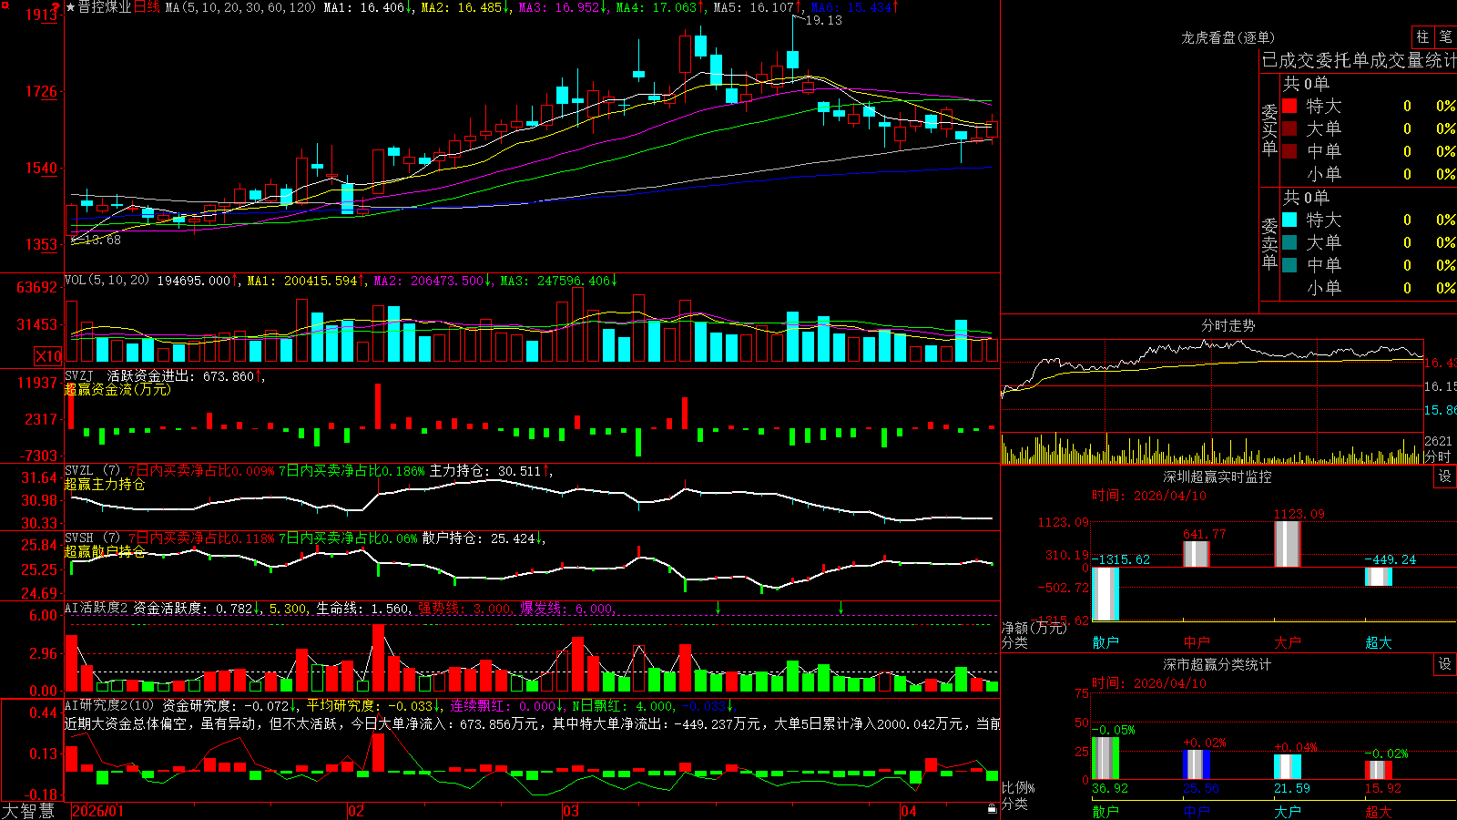Click the 中户 bar showing 641.77
Viewport: 1457px width, 820px height.
pos(1197,554)
